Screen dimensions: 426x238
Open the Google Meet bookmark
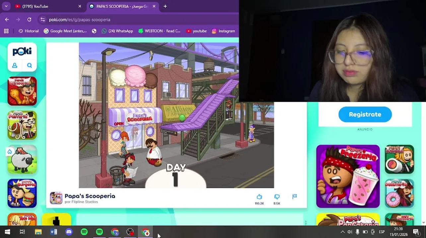point(65,31)
